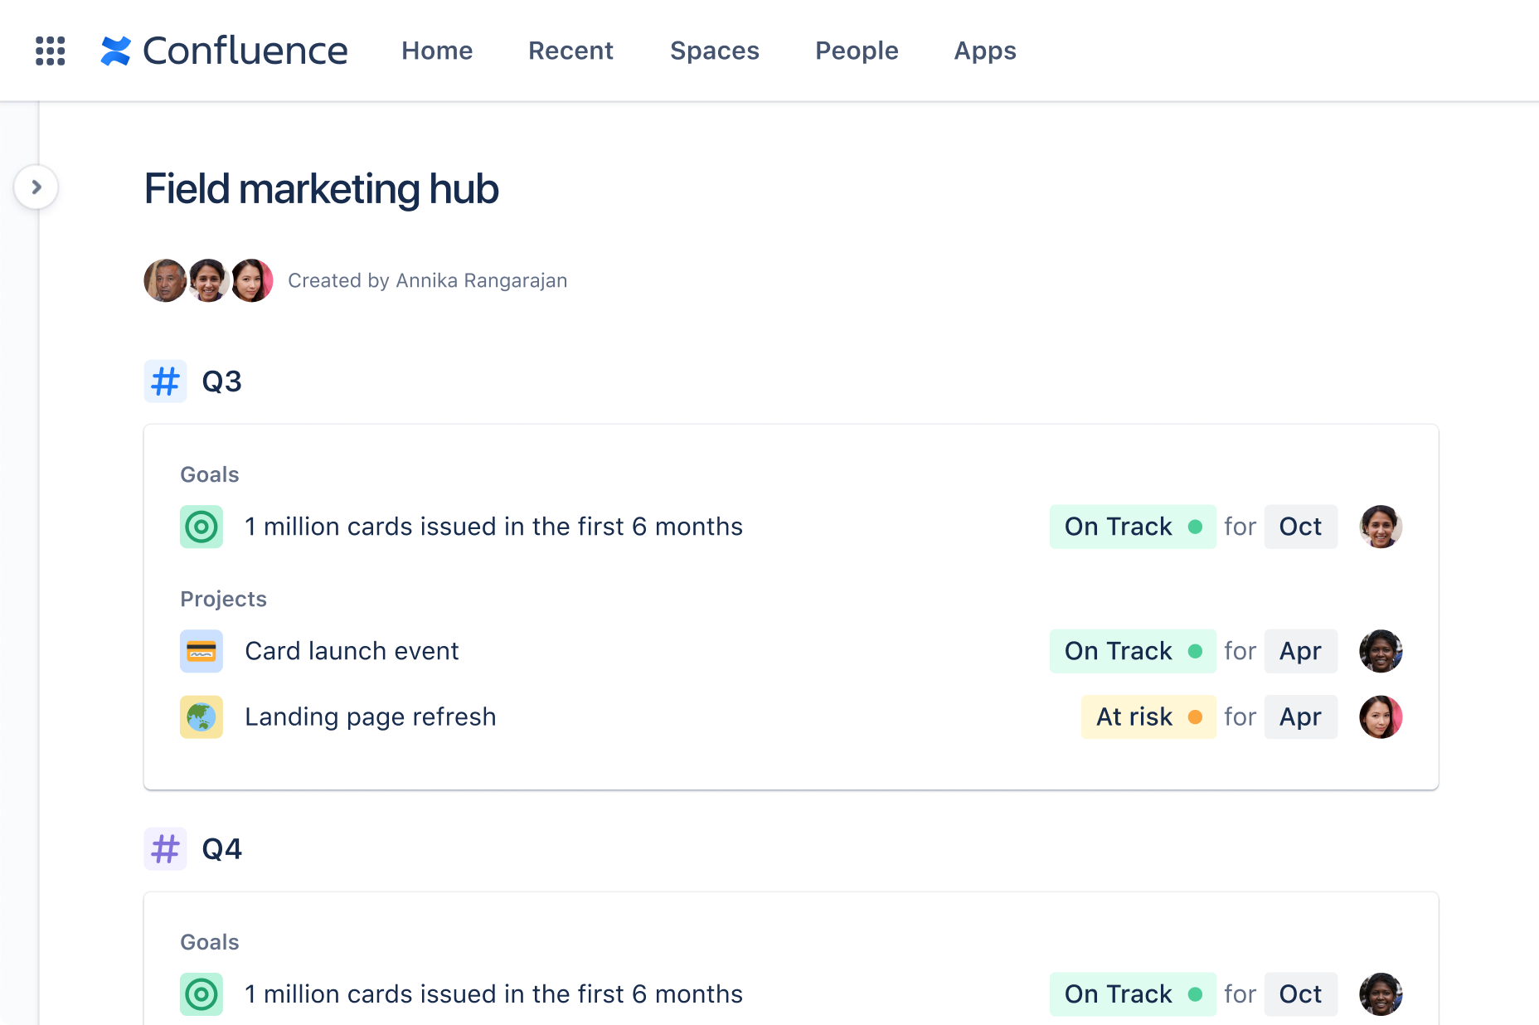Click the credit card icon for Card launch event
Viewport: 1539px width, 1025px height.
(201, 651)
